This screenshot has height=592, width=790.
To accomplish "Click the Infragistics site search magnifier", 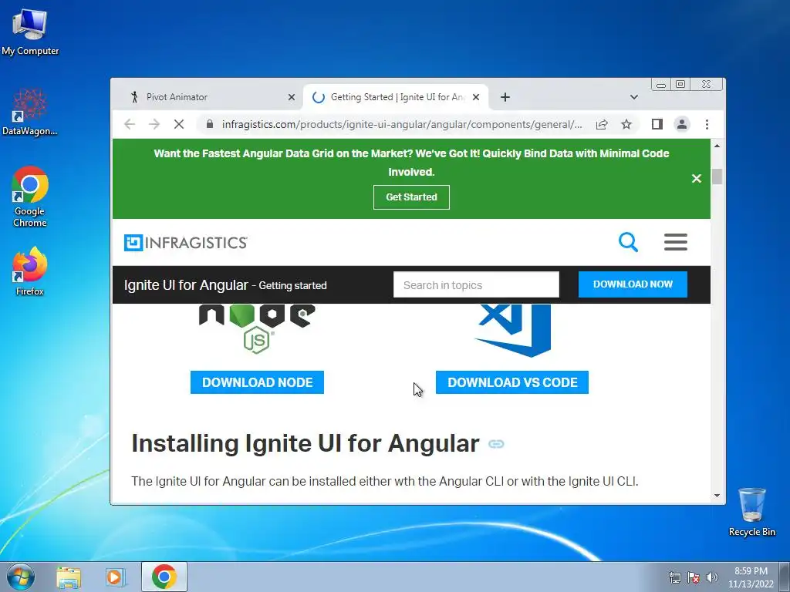I will (628, 242).
